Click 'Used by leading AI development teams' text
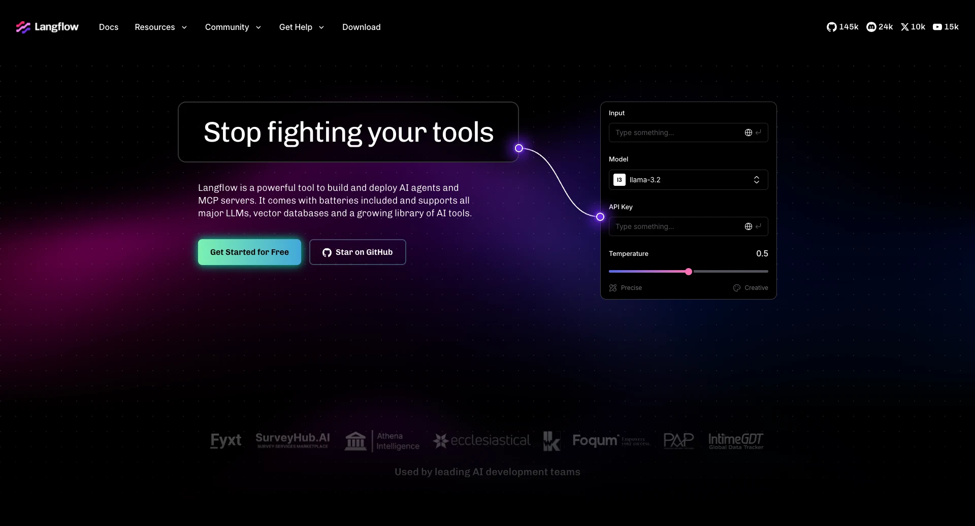 487,472
